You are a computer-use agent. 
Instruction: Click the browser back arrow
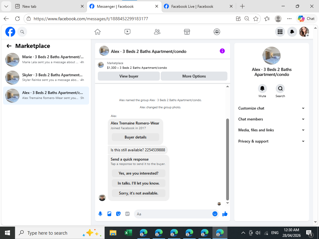pos(6,19)
